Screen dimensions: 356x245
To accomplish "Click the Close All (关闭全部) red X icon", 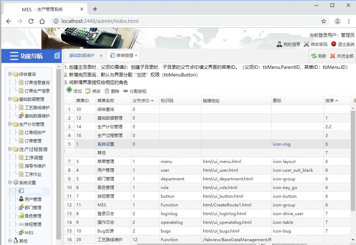I will 333,56.
